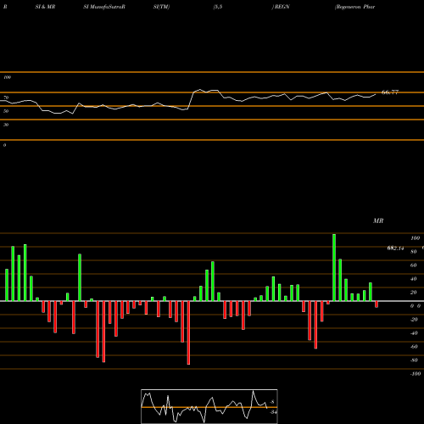
Task: Click the RSI axis label 70
Action: [x=6, y=98]
